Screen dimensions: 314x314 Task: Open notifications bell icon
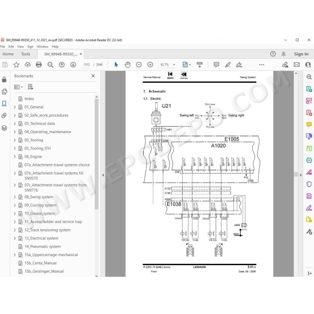tap(283, 54)
